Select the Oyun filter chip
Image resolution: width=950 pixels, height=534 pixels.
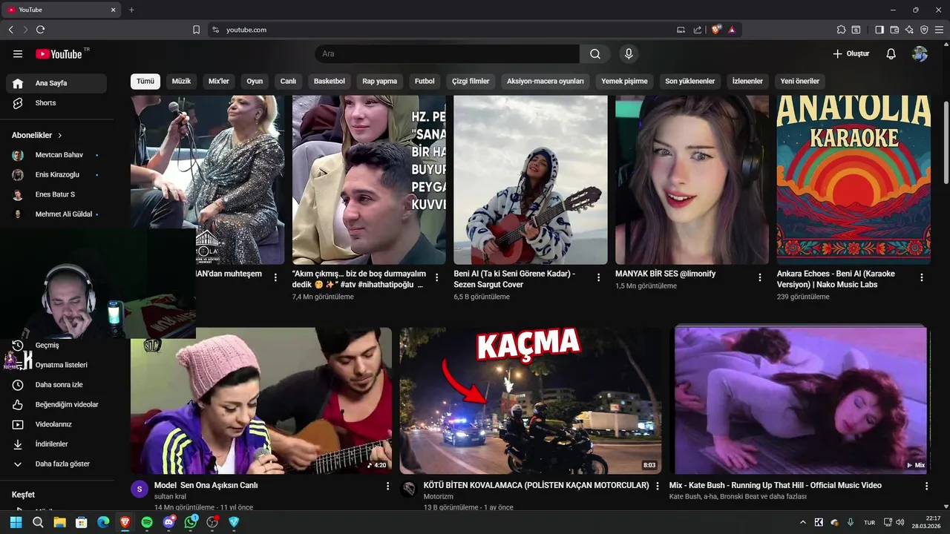pos(255,81)
